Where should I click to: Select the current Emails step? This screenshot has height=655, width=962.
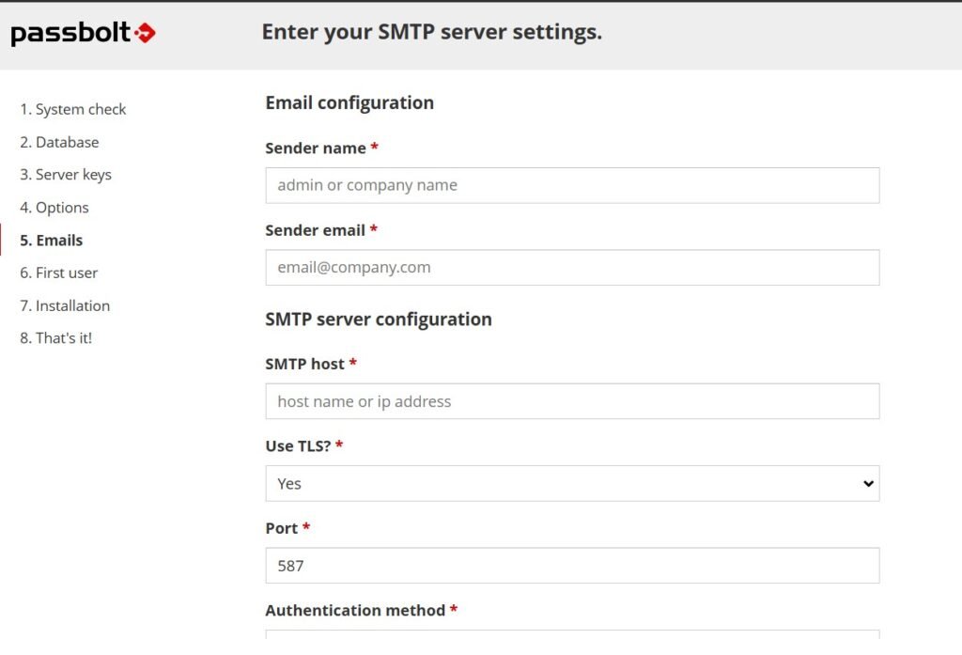pyautogui.click(x=52, y=241)
